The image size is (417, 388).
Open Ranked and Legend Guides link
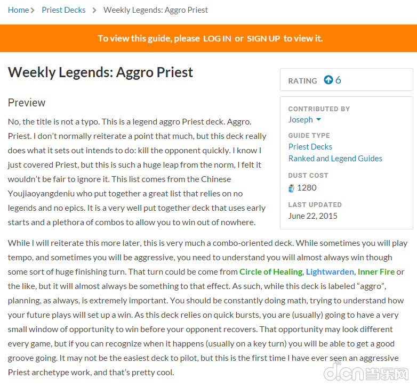tap(335, 159)
